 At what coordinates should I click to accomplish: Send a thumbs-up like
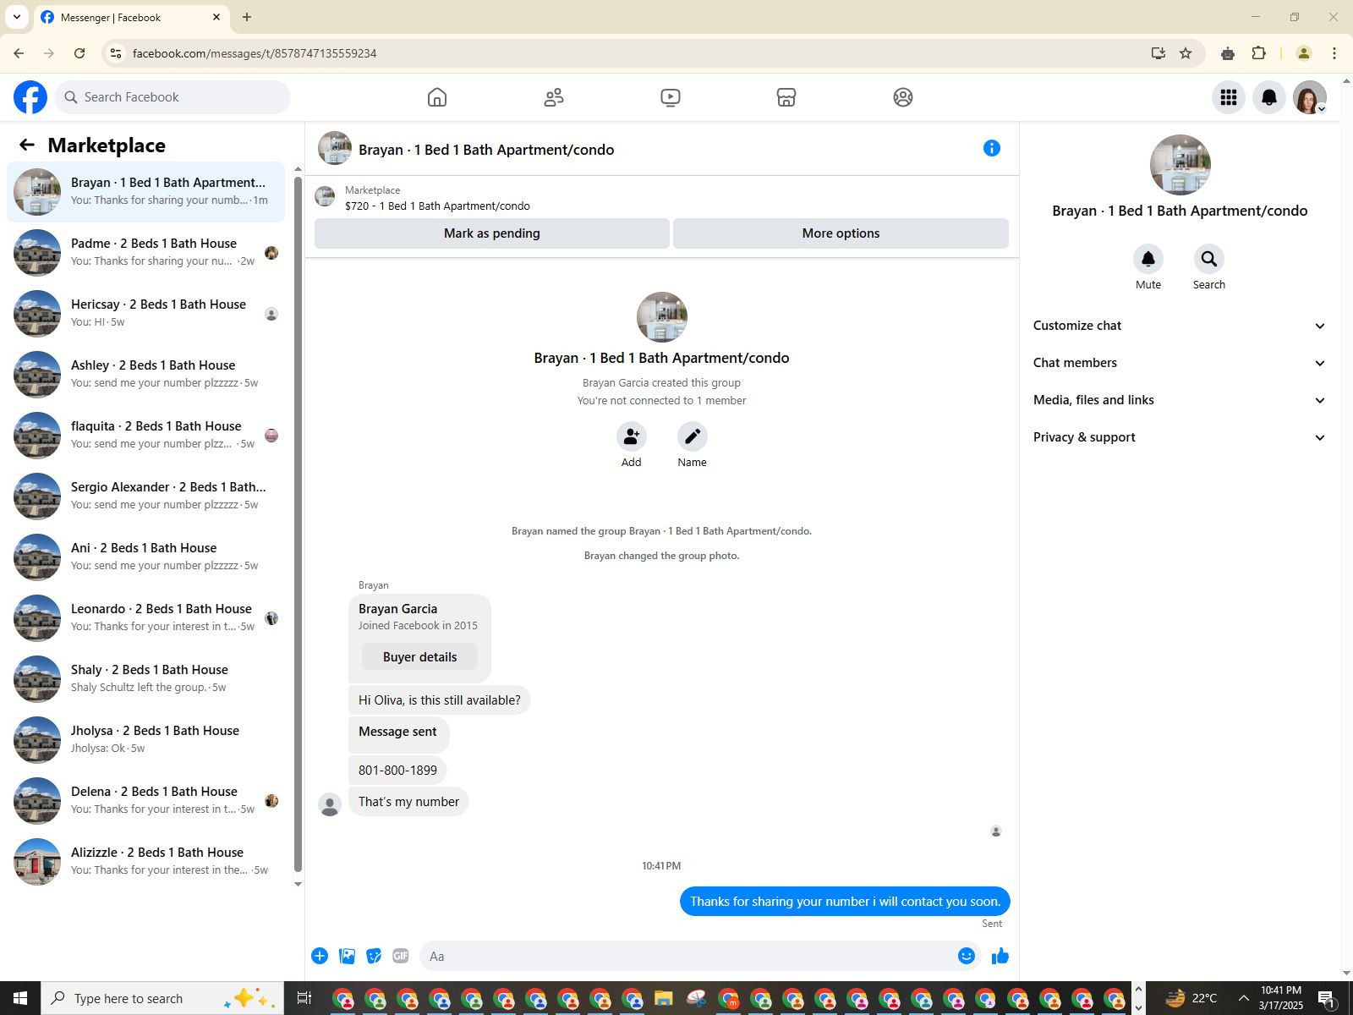[1000, 956]
